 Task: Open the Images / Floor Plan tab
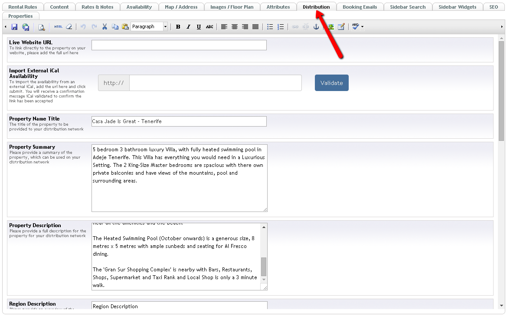coord(232,7)
